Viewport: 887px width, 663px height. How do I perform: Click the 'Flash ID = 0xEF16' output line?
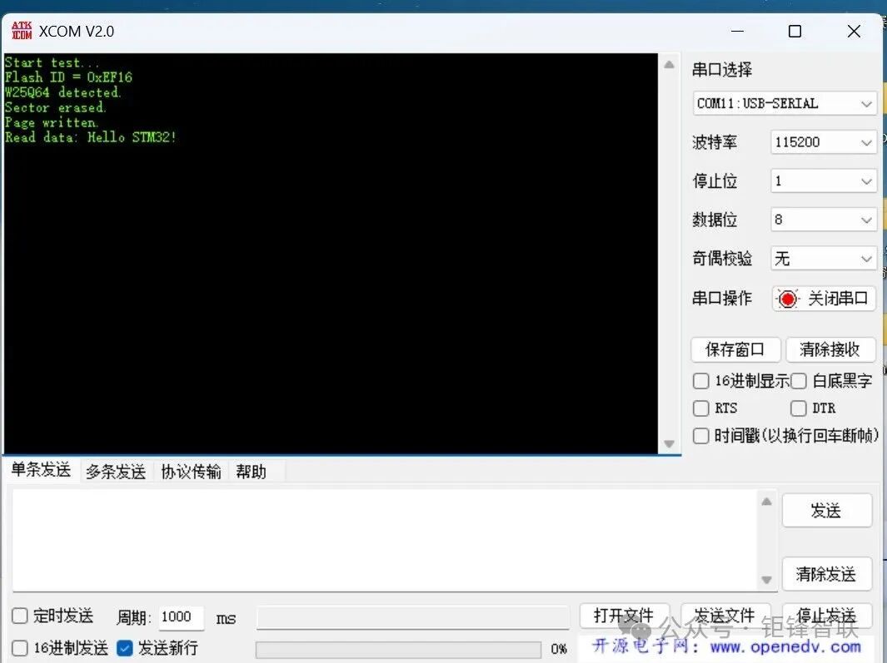[68, 77]
